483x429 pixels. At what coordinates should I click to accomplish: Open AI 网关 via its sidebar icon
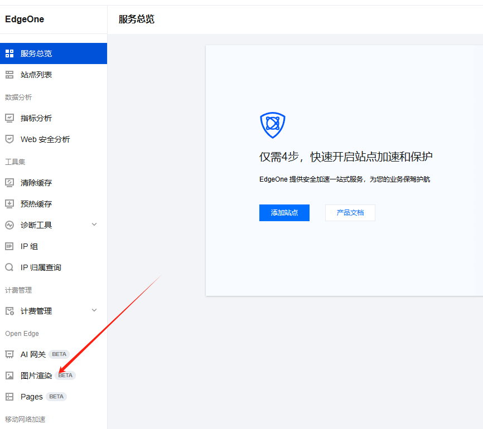[x=9, y=354]
